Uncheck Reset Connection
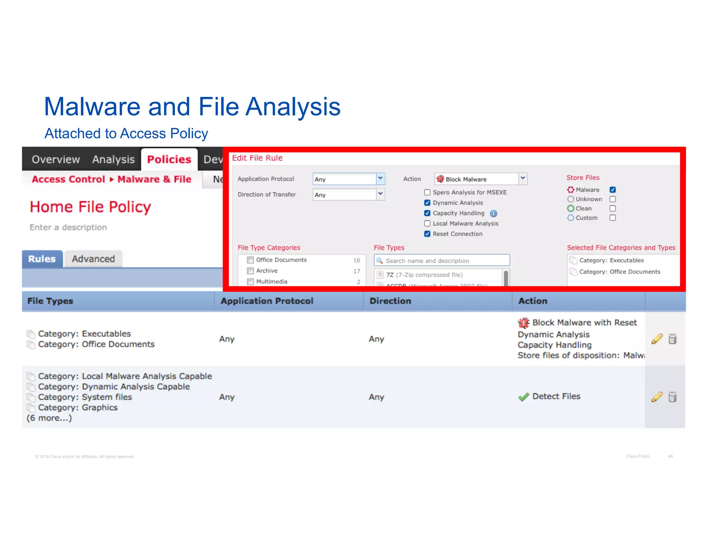Viewport: 708px width, 547px height. coord(427,234)
